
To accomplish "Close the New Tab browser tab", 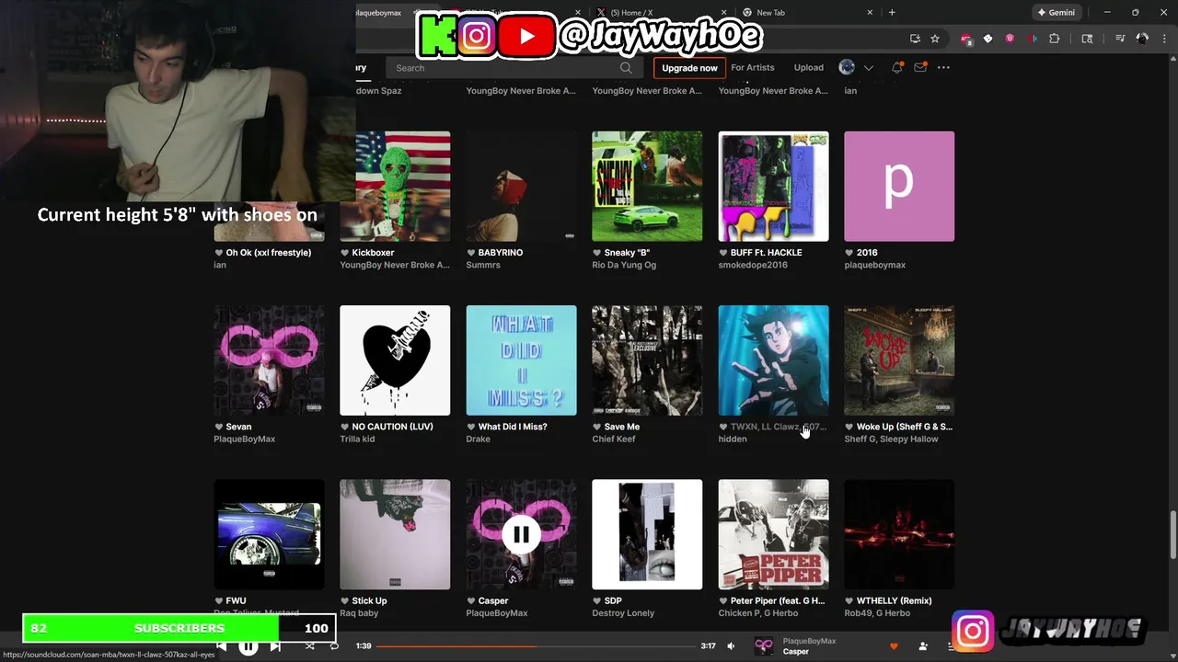I will pyautogui.click(x=870, y=13).
